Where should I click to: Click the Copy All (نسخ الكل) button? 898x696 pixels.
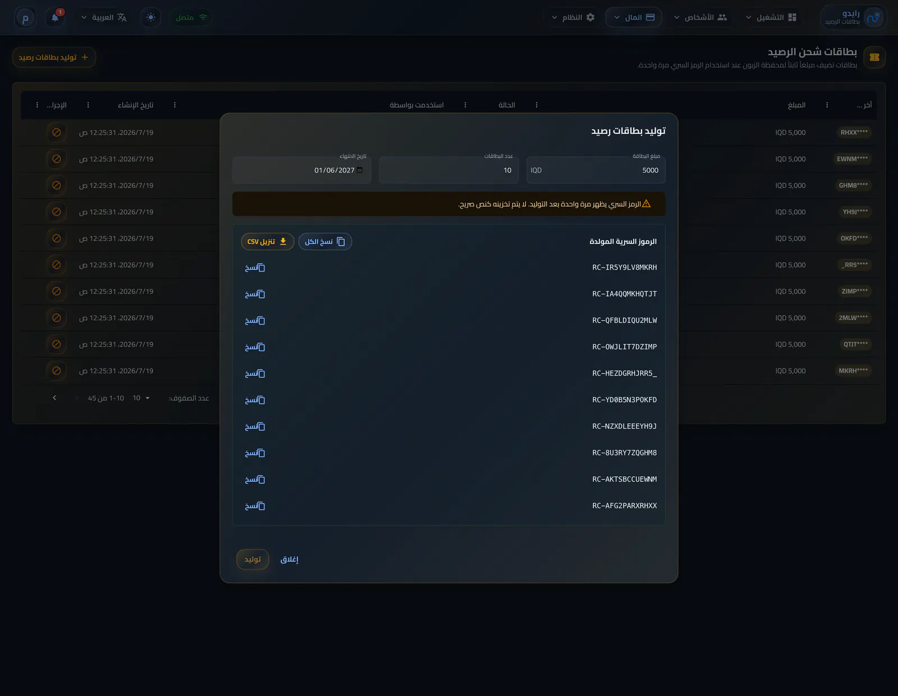tap(325, 242)
